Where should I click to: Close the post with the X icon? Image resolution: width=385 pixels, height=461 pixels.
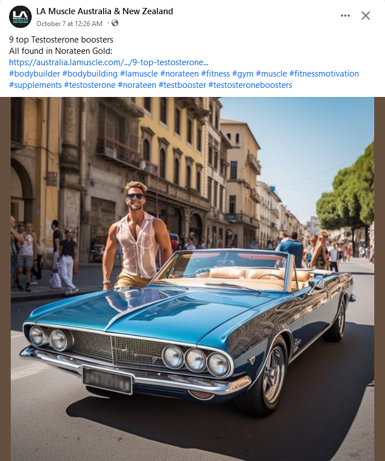[x=366, y=15]
